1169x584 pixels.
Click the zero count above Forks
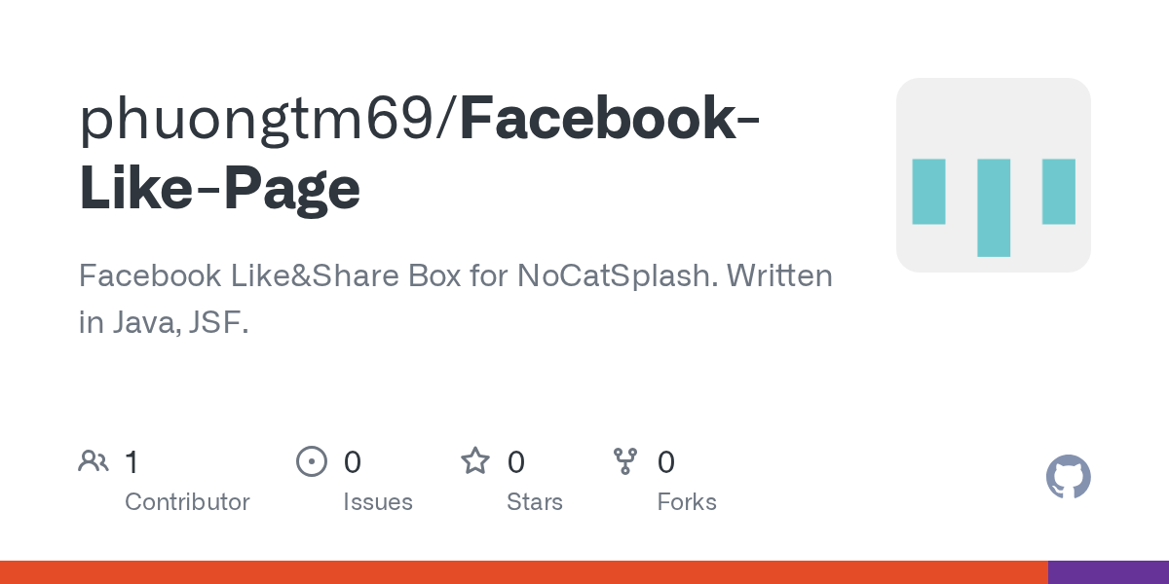click(666, 461)
